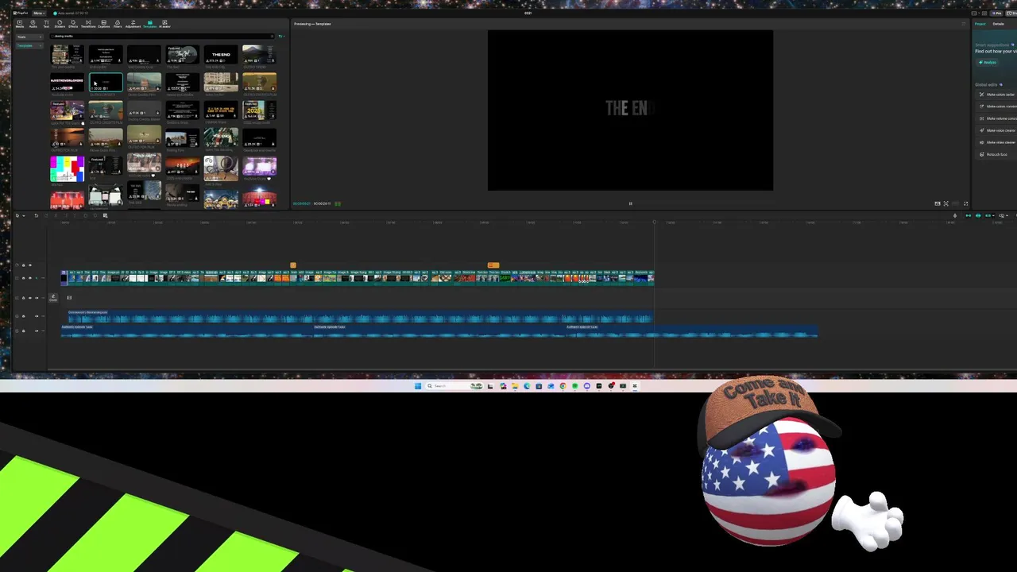Switch to the Details tab
Image resolution: width=1017 pixels, height=572 pixels.
pos(998,24)
